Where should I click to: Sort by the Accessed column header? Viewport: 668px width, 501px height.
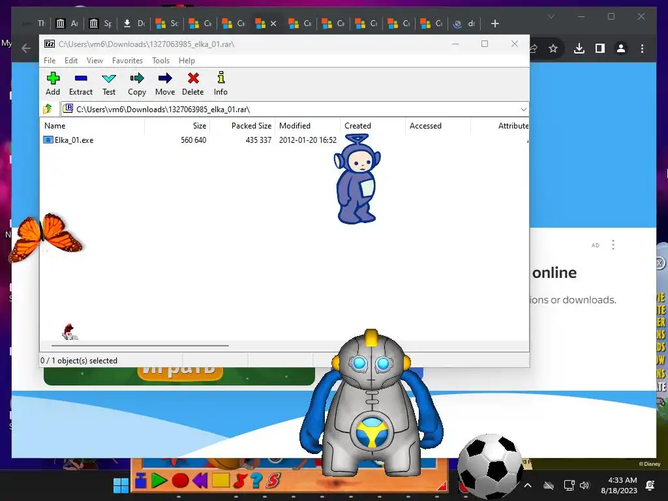(x=438, y=126)
